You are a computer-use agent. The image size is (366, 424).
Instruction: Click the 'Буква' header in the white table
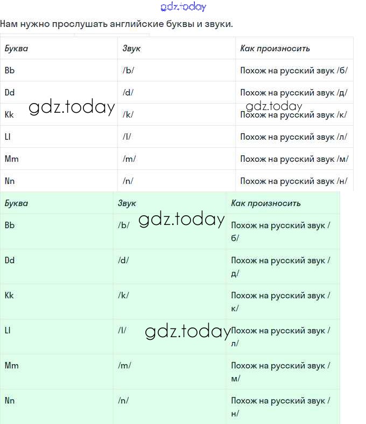click(x=16, y=49)
